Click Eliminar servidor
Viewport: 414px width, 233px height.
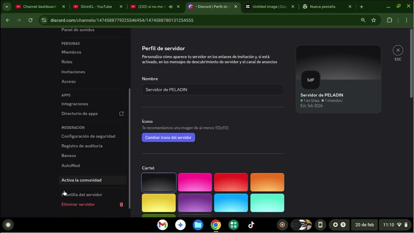(78, 205)
